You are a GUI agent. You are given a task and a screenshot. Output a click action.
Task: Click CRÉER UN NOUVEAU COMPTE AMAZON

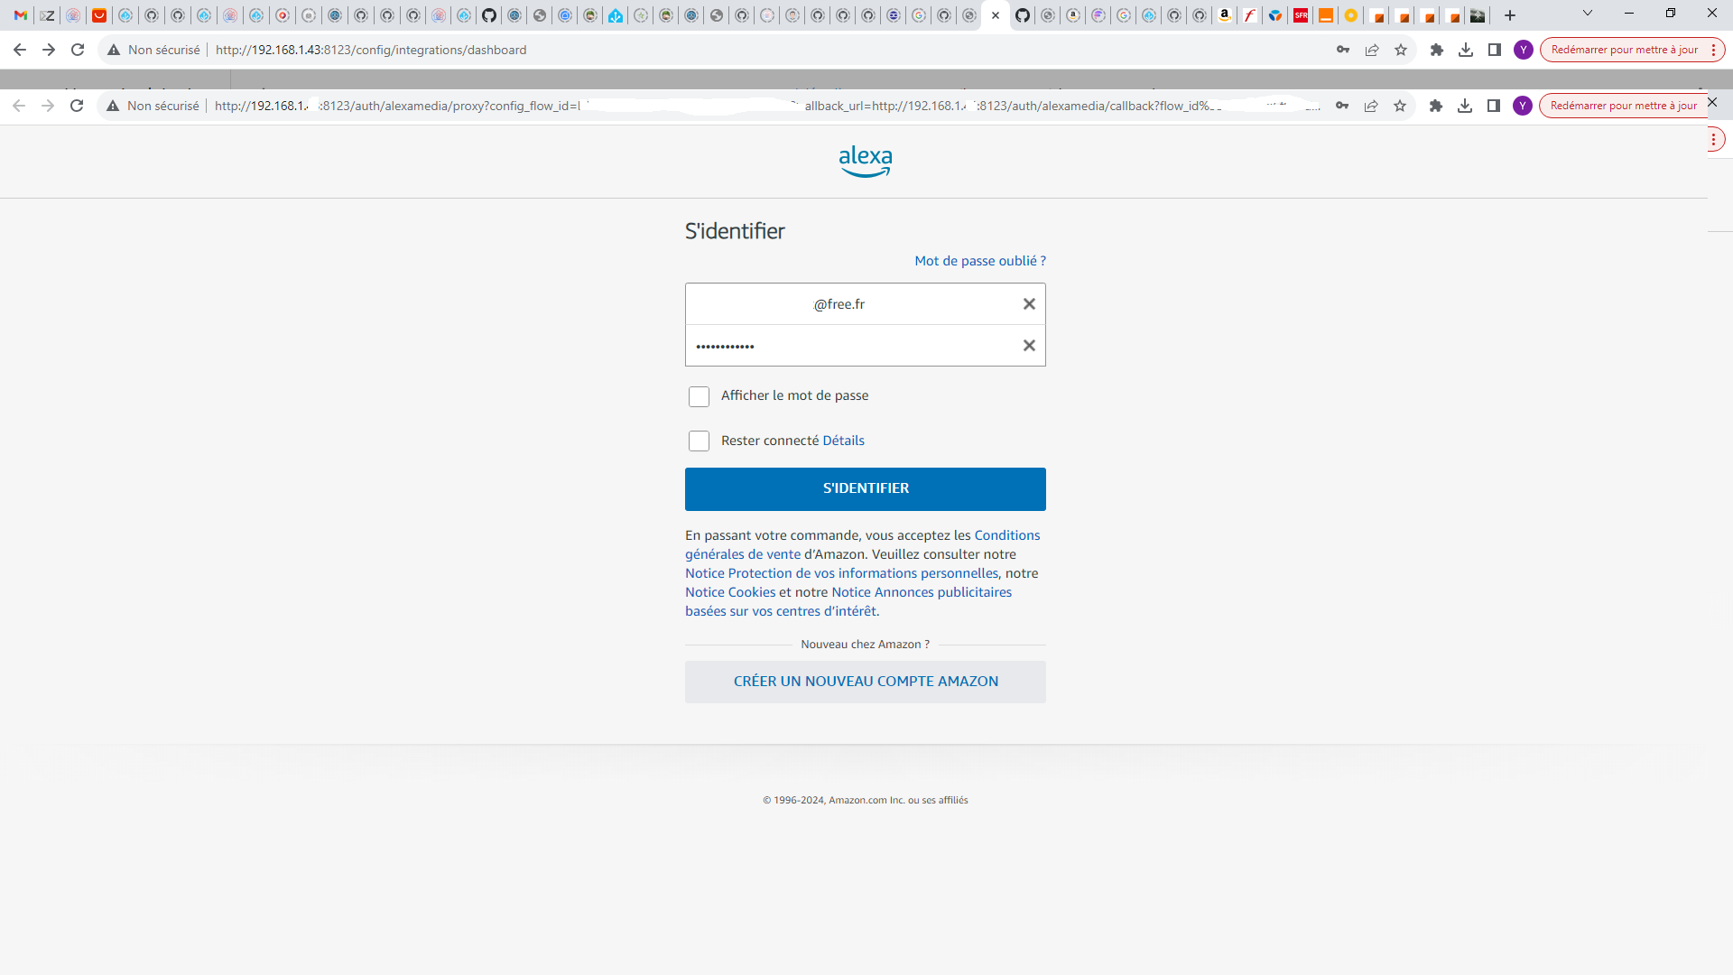(866, 682)
